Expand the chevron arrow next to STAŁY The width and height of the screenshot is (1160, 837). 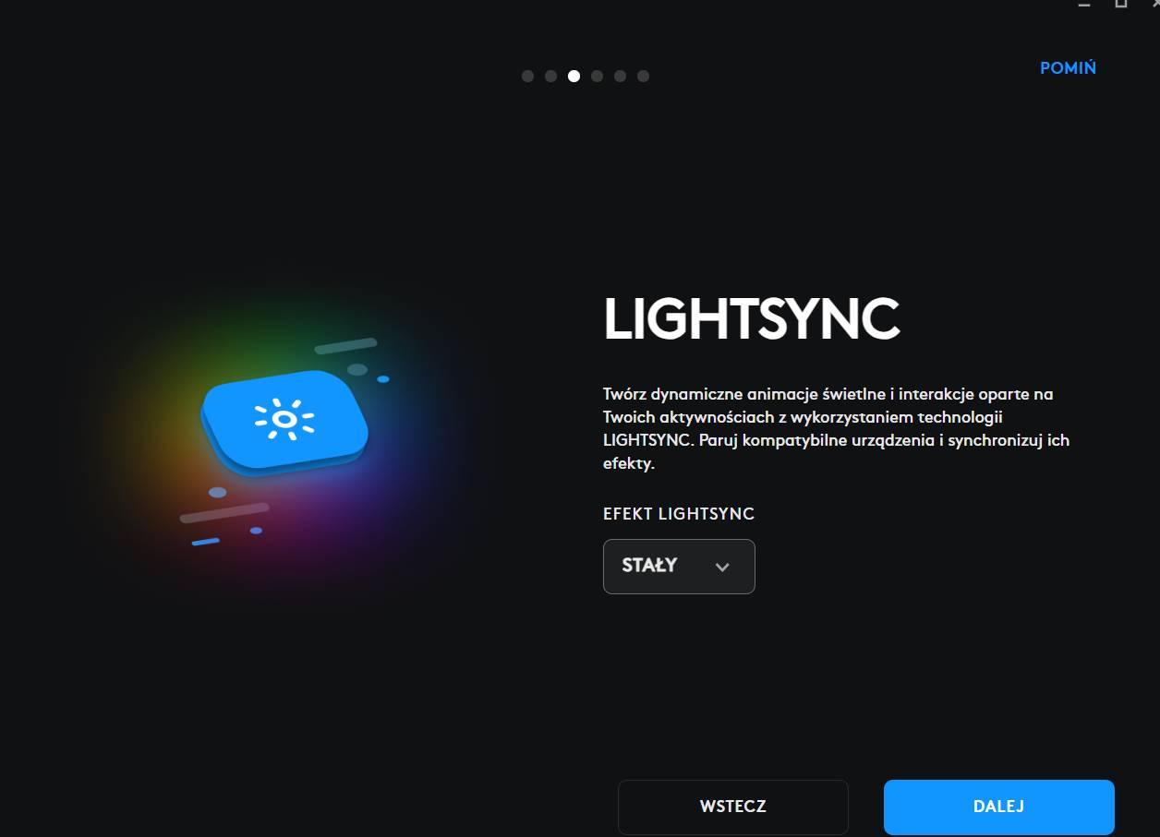point(722,567)
